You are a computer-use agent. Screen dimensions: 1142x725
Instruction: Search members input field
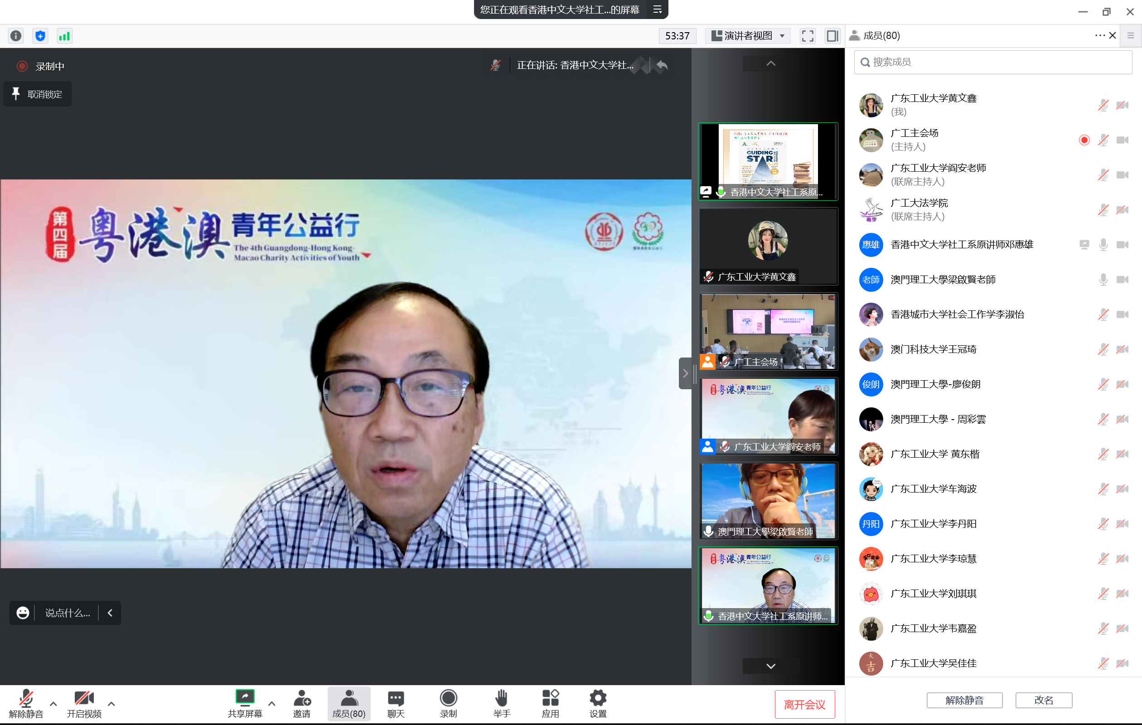click(992, 62)
